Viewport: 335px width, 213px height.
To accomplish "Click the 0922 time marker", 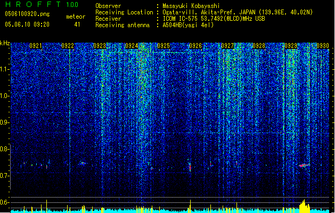I will pos(68,46).
